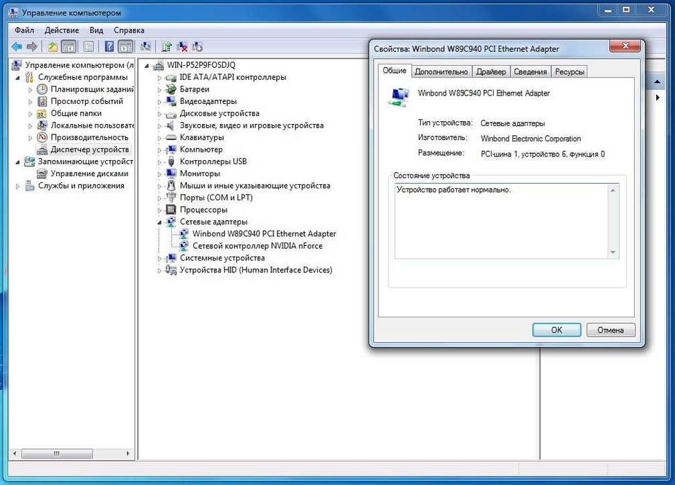Toggle the show/hide console tree icon
The image size is (675, 485).
[x=69, y=46]
